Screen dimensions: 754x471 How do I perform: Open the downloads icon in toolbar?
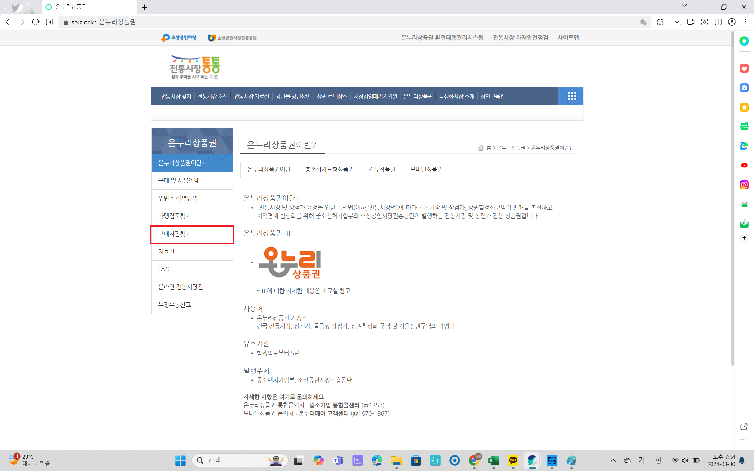677,22
